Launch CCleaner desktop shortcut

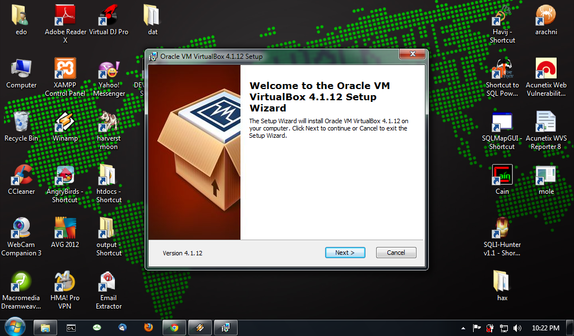pyautogui.click(x=21, y=180)
